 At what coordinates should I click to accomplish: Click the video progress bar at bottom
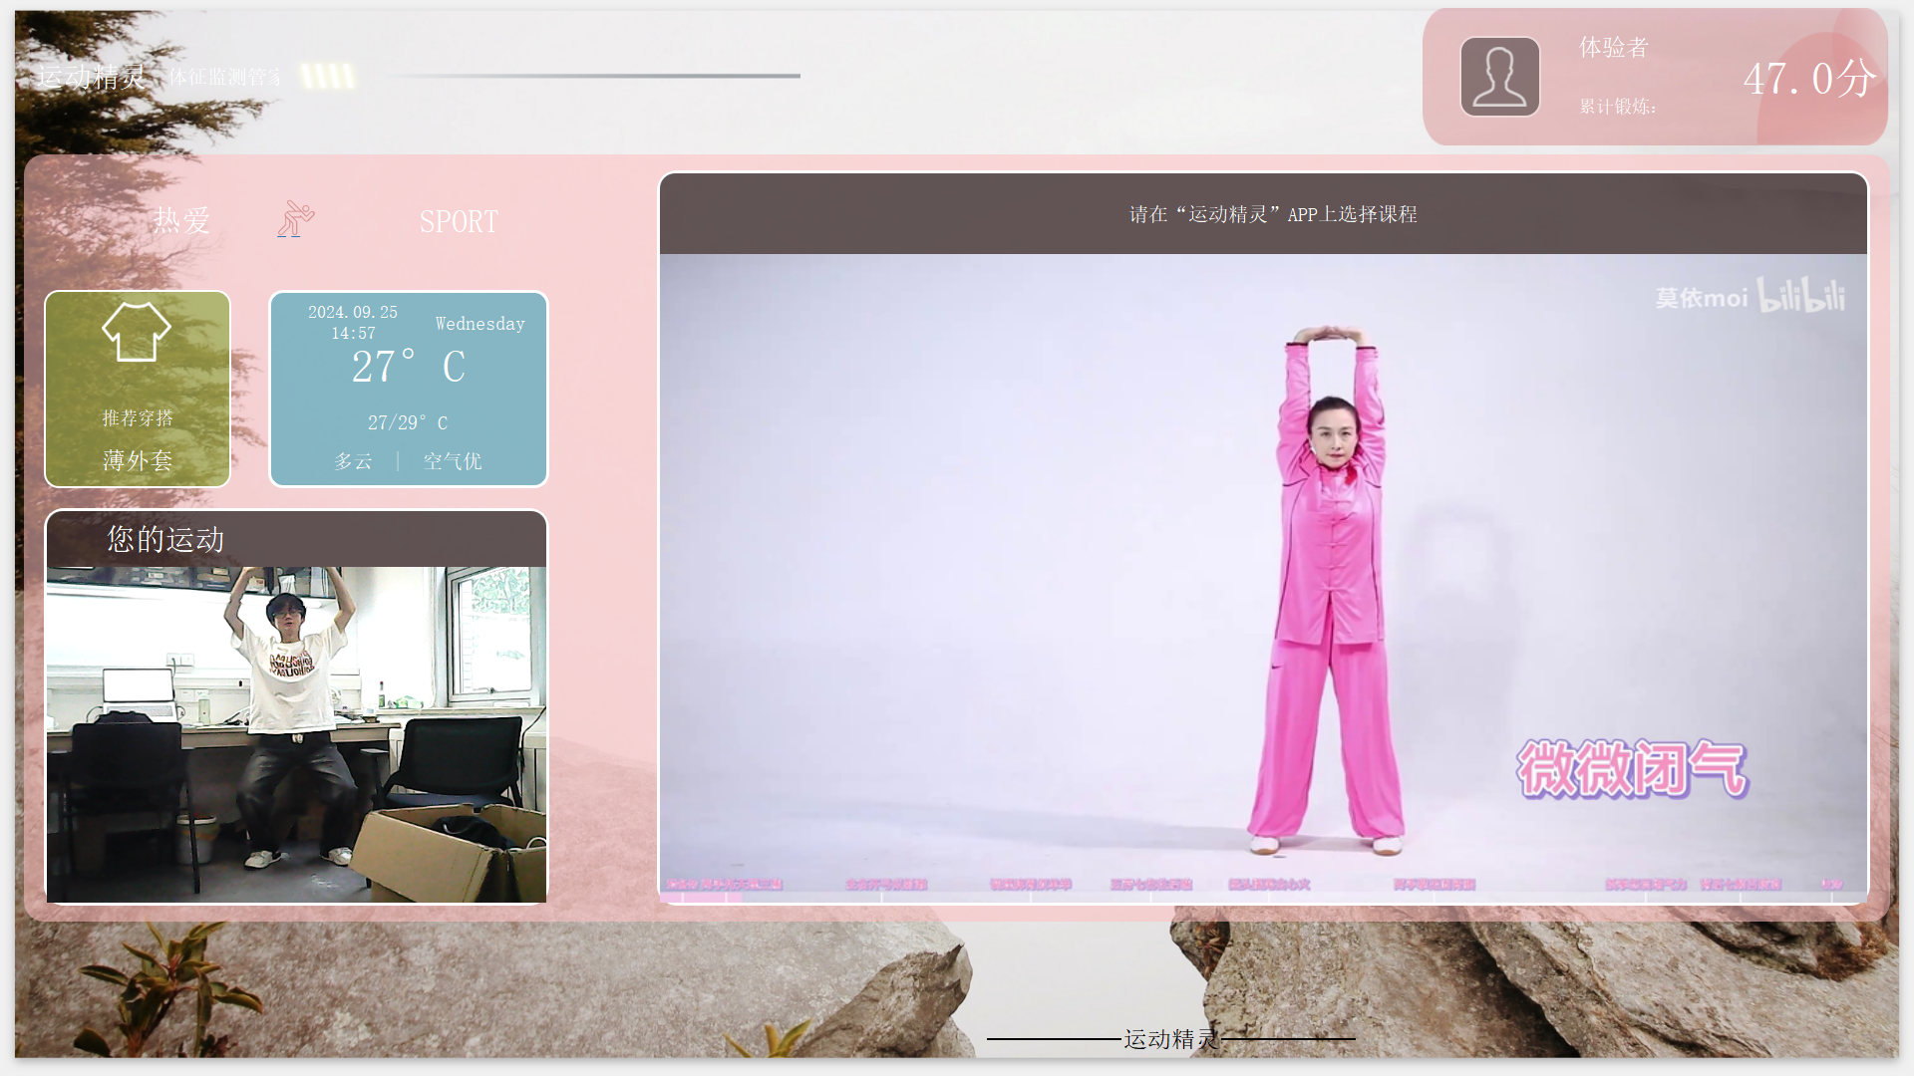click(x=1263, y=898)
